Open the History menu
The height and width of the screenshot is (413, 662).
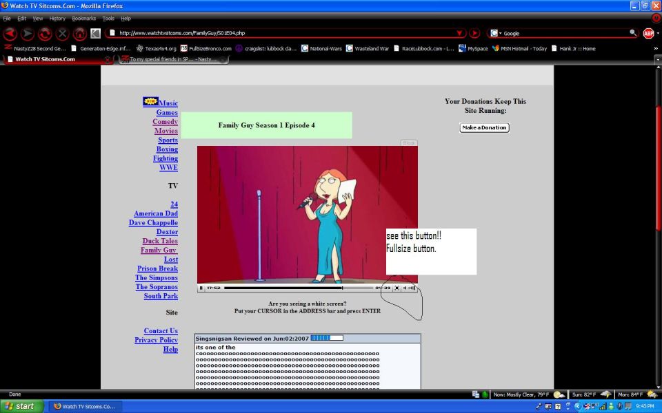(57, 19)
